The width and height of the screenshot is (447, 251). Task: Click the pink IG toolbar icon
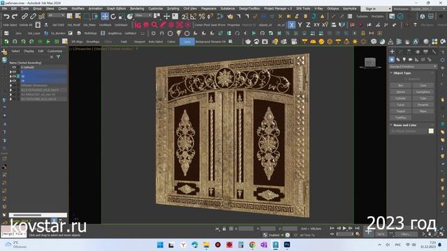[138, 25]
